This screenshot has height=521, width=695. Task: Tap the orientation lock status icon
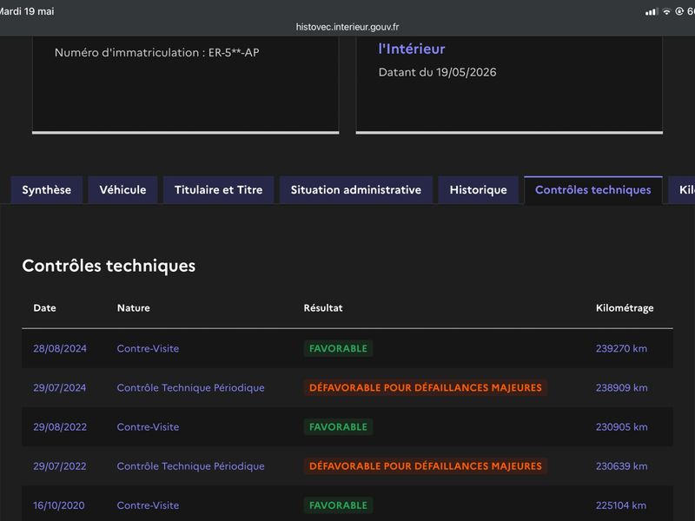pos(679,11)
